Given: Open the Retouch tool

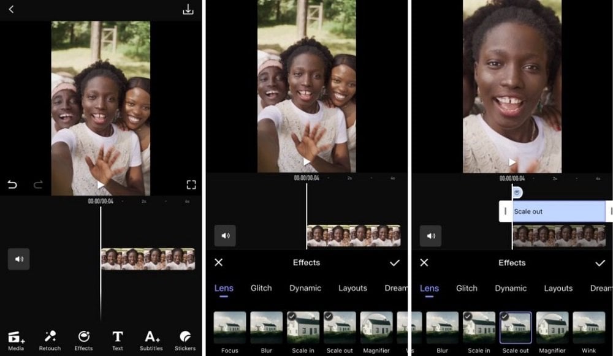Looking at the screenshot, I should [x=50, y=341].
